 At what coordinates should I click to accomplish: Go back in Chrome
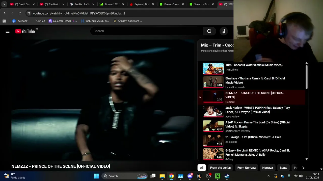[5, 13]
